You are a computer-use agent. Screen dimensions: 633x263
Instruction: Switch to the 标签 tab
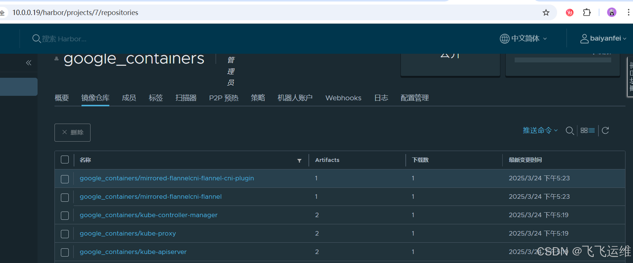(156, 98)
